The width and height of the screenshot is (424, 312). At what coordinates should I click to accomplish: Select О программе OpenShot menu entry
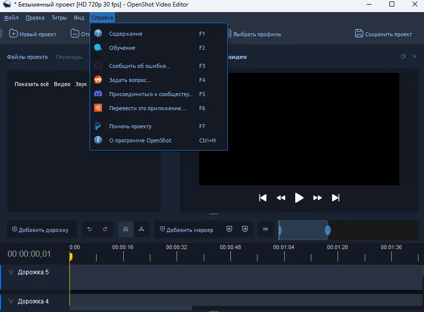coord(140,140)
